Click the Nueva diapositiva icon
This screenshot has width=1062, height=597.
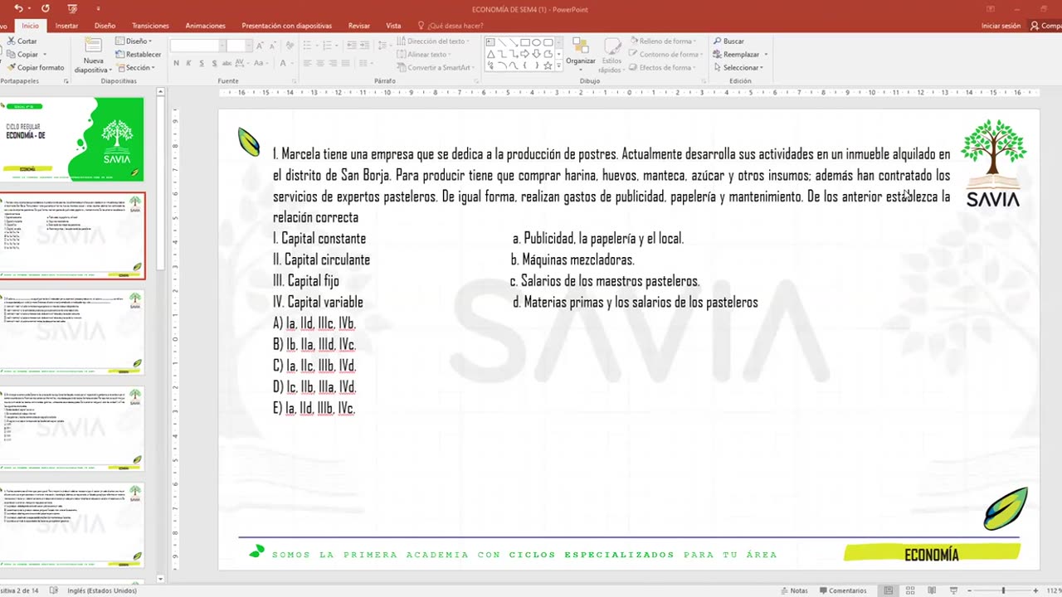[94, 45]
